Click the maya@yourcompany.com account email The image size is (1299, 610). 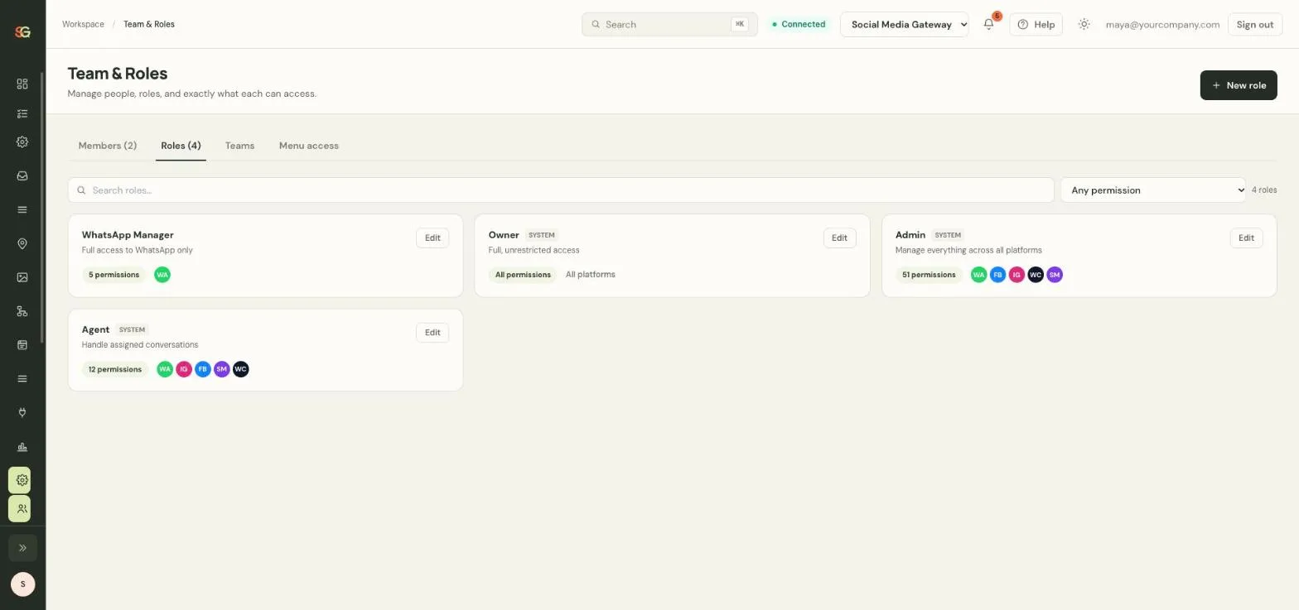pyautogui.click(x=1162, y=24)
